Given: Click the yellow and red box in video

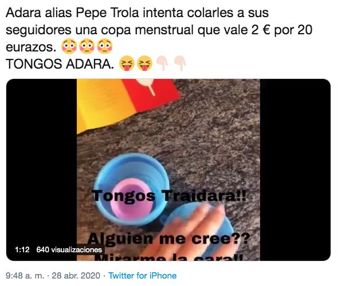Looking at the screenshot, I should (x=128, y=104).
